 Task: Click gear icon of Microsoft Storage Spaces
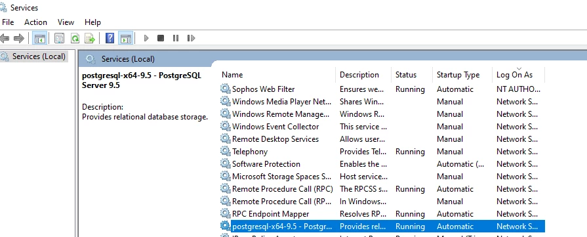(225, 176)
